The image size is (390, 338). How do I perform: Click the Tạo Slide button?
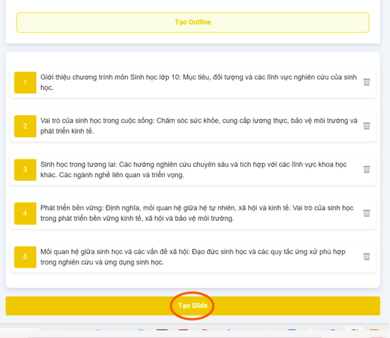click(x=192, y=305)
